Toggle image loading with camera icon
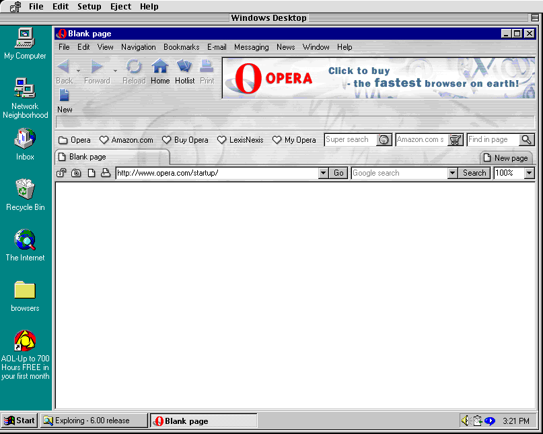 coord(76,173)
